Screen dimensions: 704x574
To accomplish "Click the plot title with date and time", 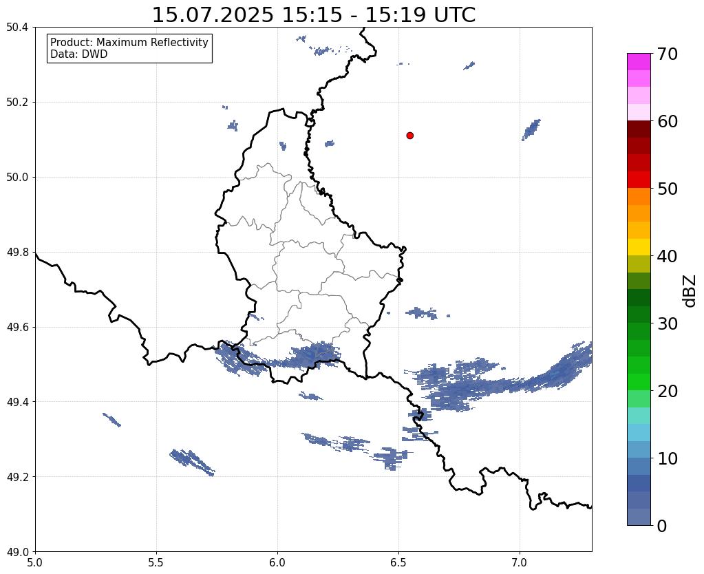I will coord(314,15).
